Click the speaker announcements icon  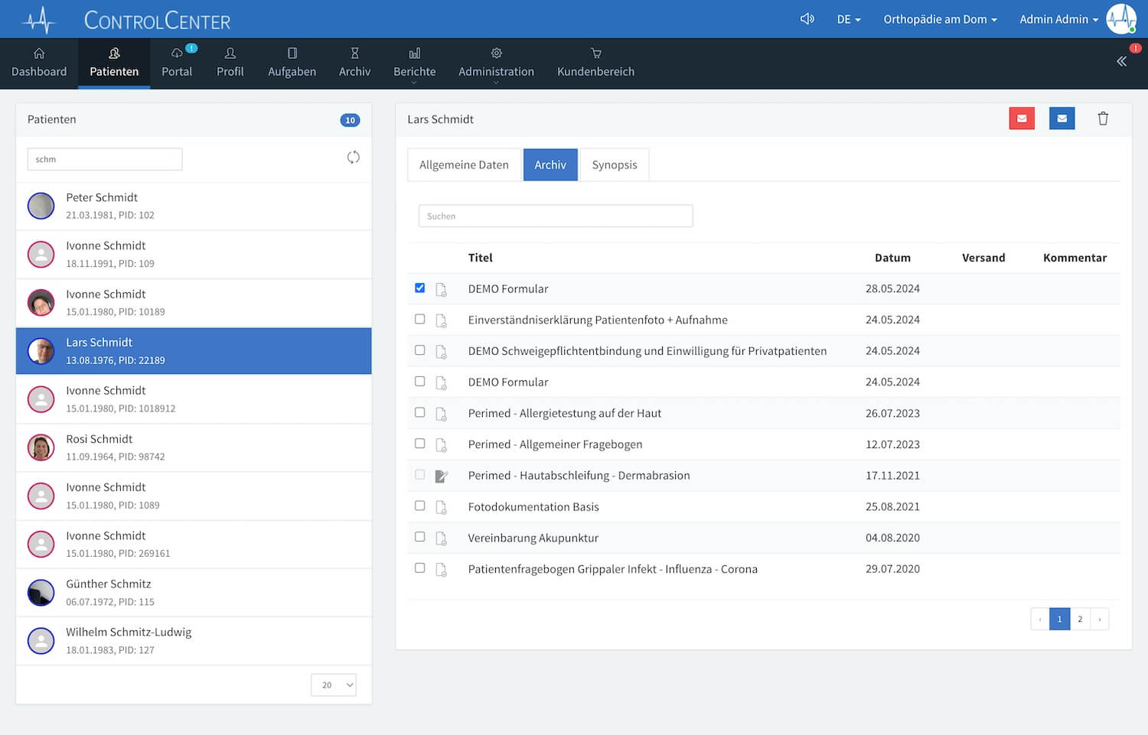coord(807,19)
